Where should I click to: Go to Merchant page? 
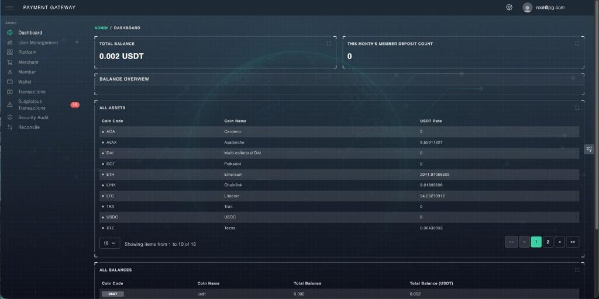(28, 62)
